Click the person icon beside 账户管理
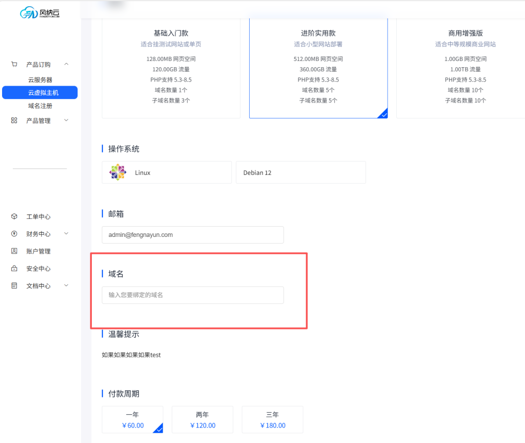Image resolution: width=525 pixels, height=443 pixels. [x=14, y=251]
